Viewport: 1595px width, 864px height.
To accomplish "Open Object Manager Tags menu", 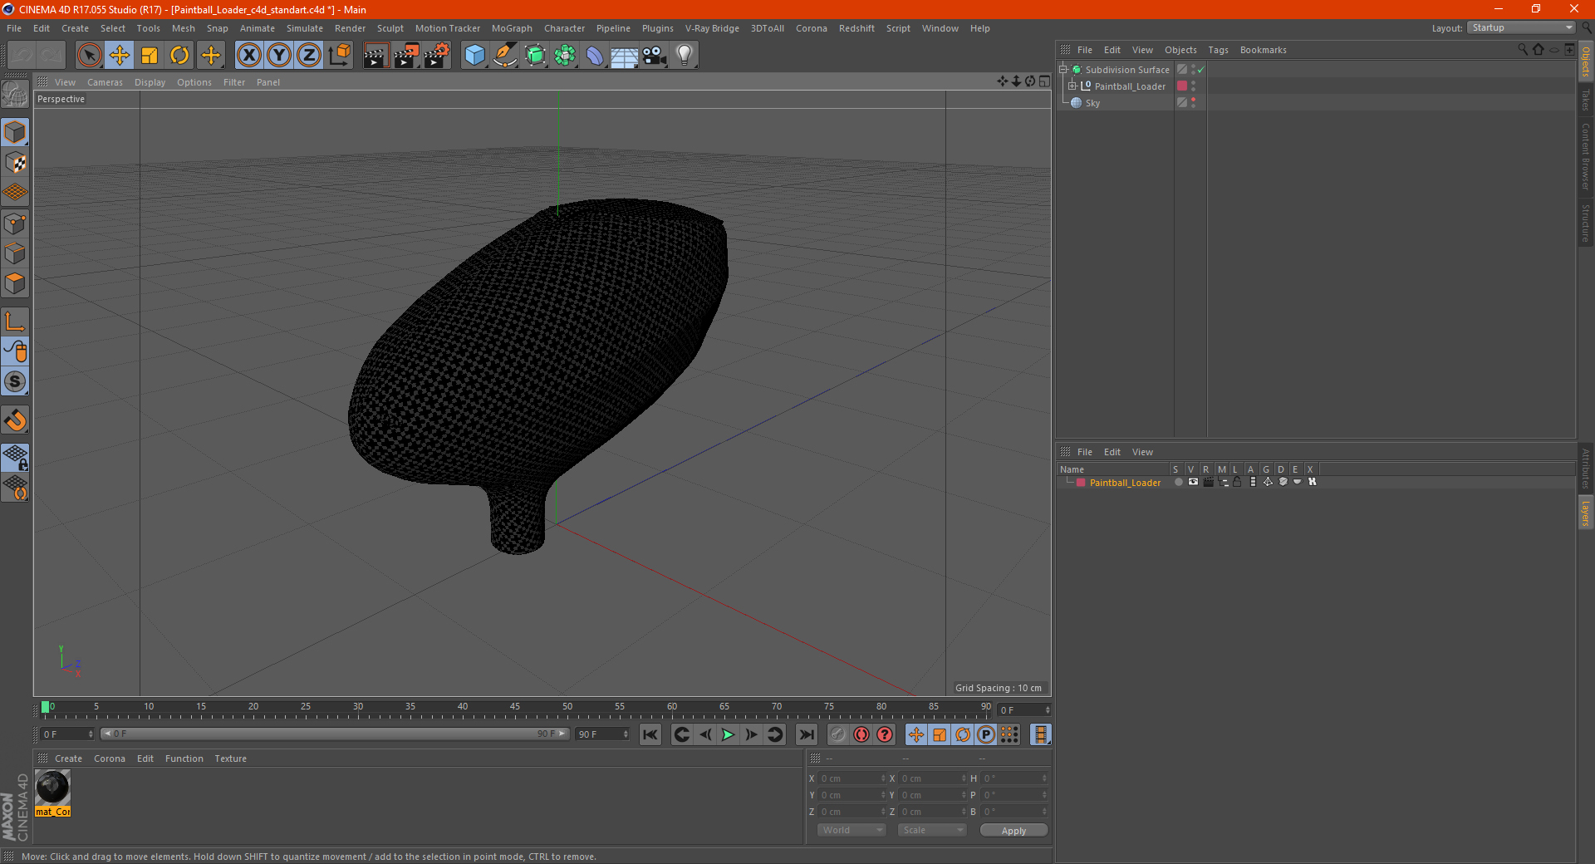I will click(1218, 50).
